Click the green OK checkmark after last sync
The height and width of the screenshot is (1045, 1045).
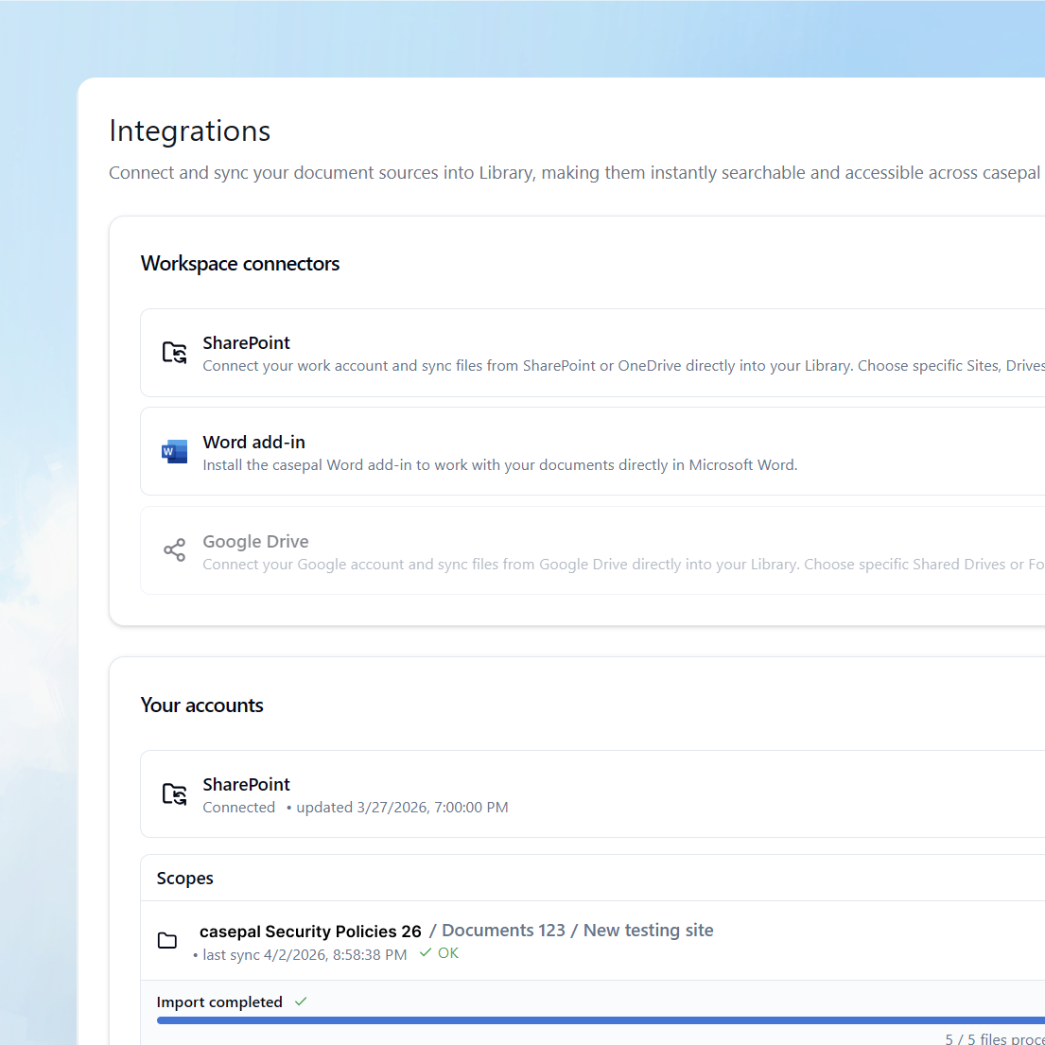click(426, 953)
